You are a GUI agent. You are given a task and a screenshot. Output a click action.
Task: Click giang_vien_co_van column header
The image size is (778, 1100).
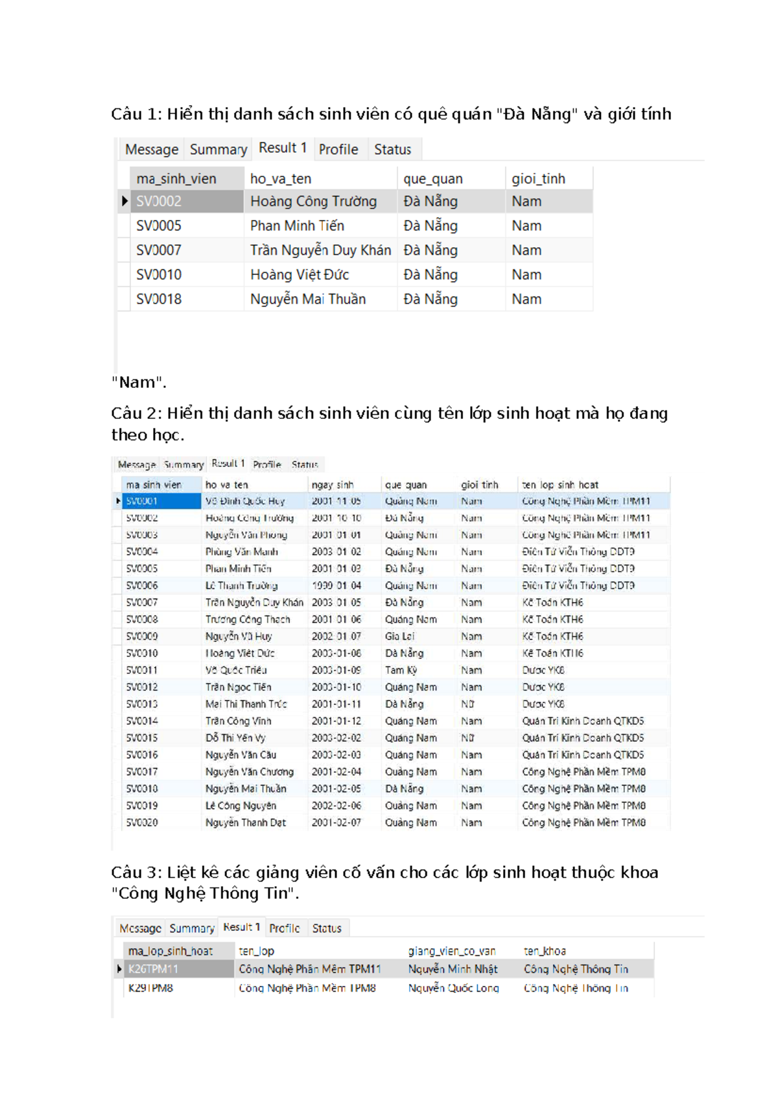[x=462, y=951]
